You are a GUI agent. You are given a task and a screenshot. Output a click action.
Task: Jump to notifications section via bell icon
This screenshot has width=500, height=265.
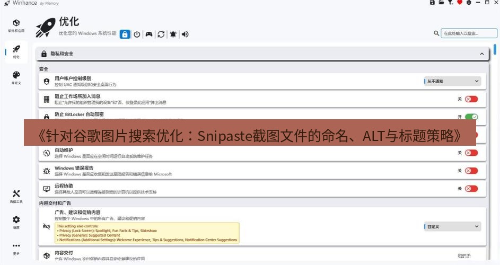[173, 34]
